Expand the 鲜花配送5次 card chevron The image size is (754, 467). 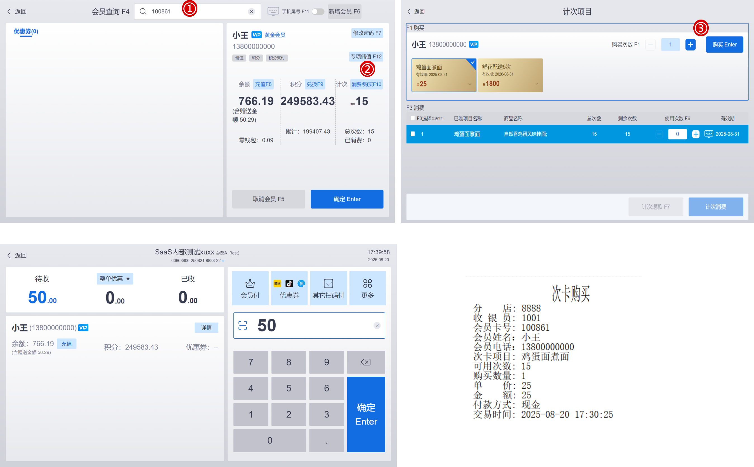coord(536,84)
